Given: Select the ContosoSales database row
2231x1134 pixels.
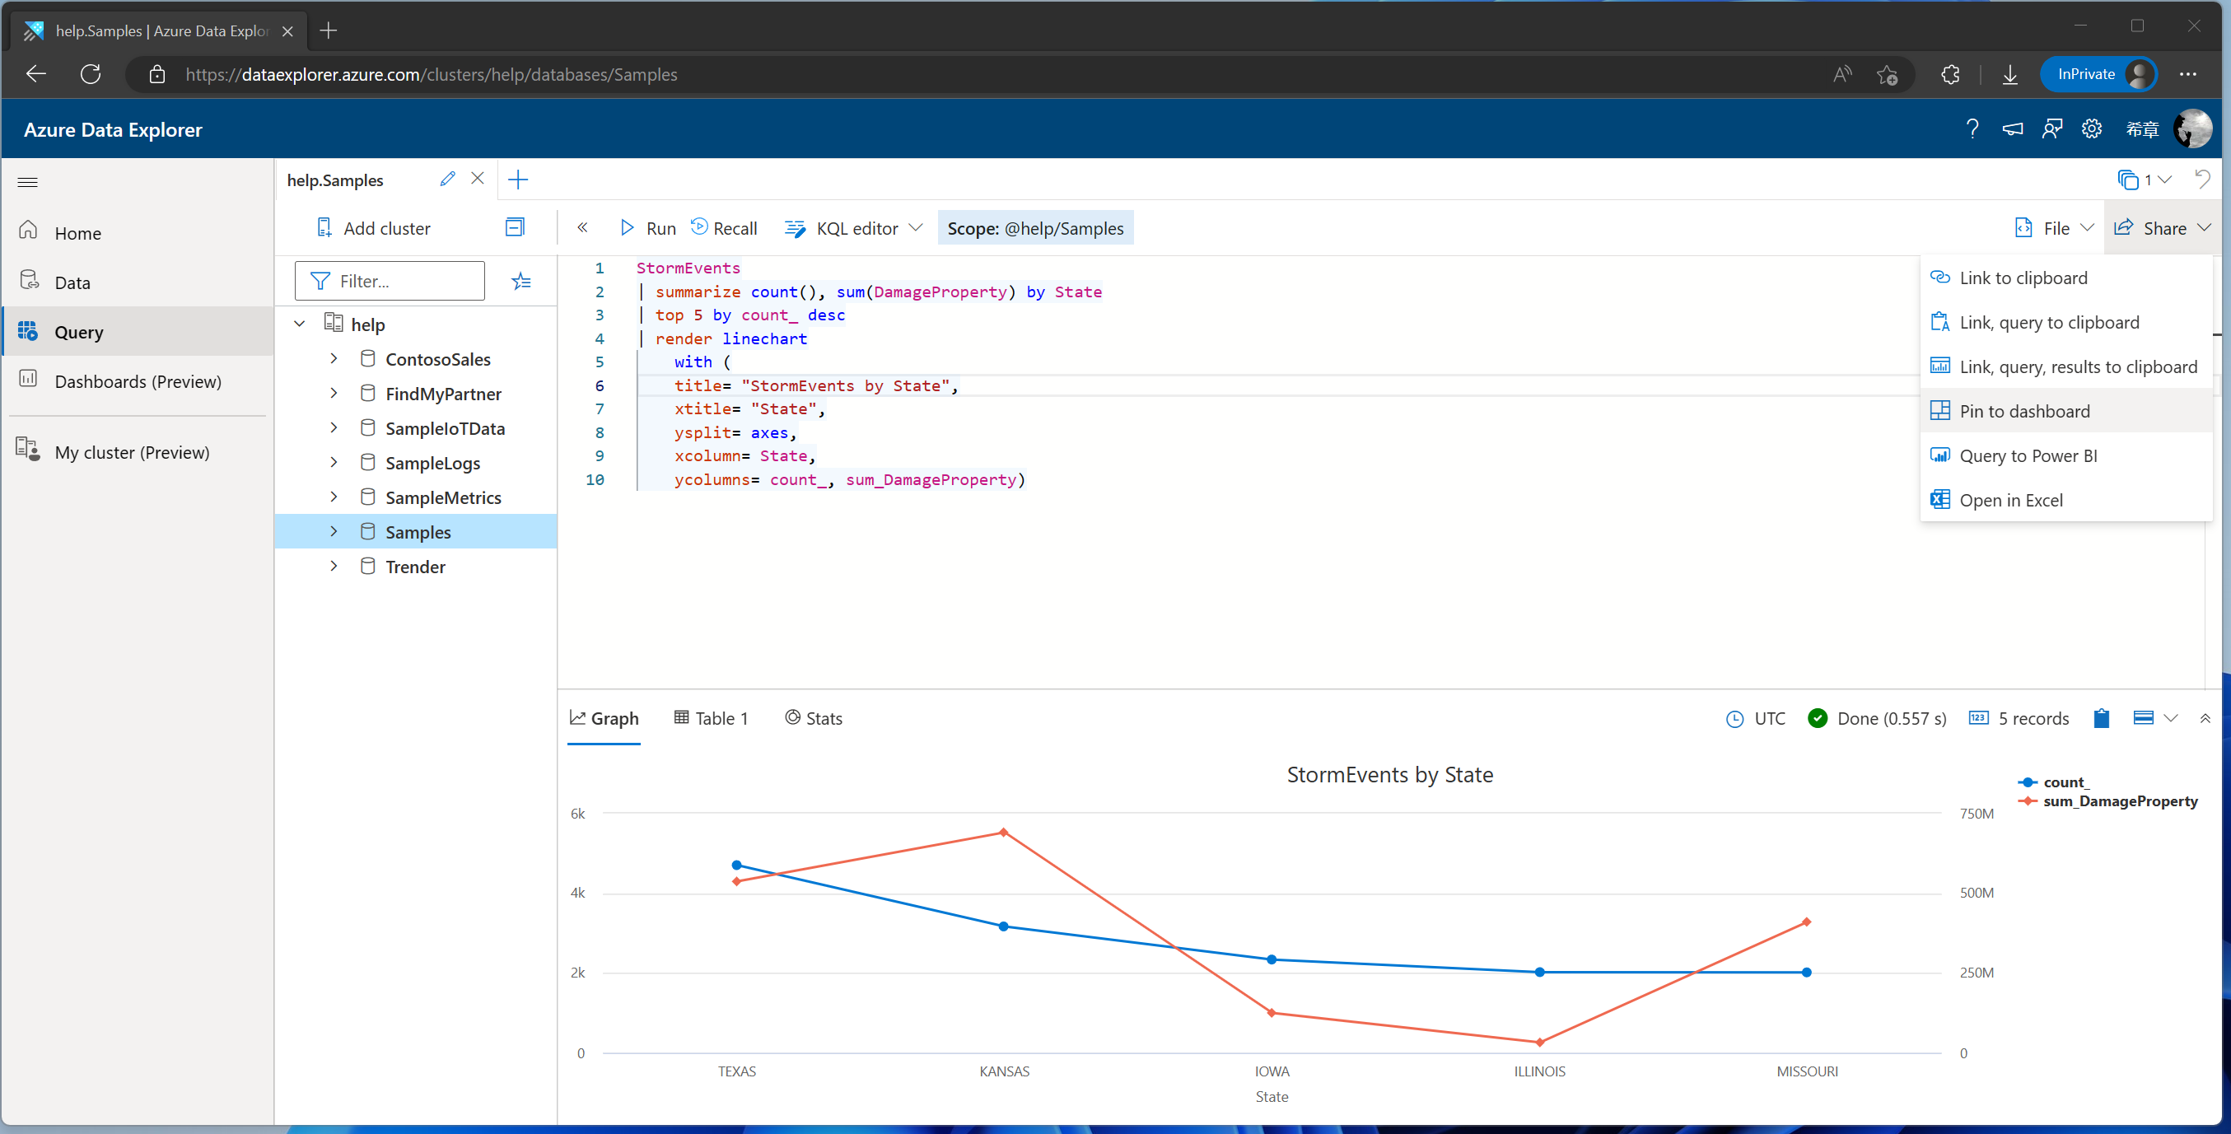Looking at the screenshot, I should click(416, 357).
